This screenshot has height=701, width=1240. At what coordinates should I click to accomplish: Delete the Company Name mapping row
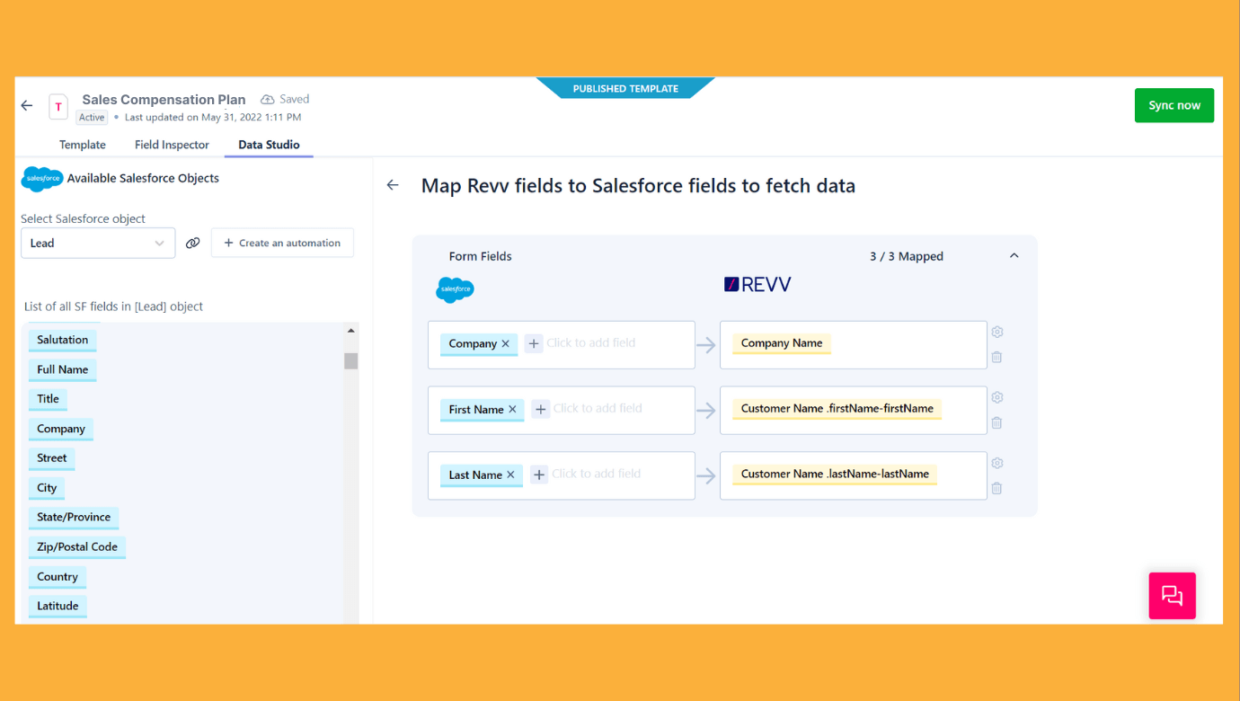(x=997, y=357)
